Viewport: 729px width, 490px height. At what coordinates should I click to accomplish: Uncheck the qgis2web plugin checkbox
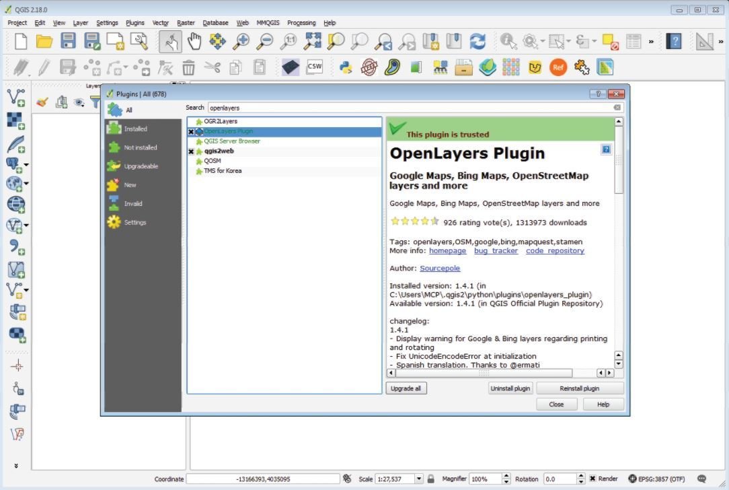coord(191,151)
